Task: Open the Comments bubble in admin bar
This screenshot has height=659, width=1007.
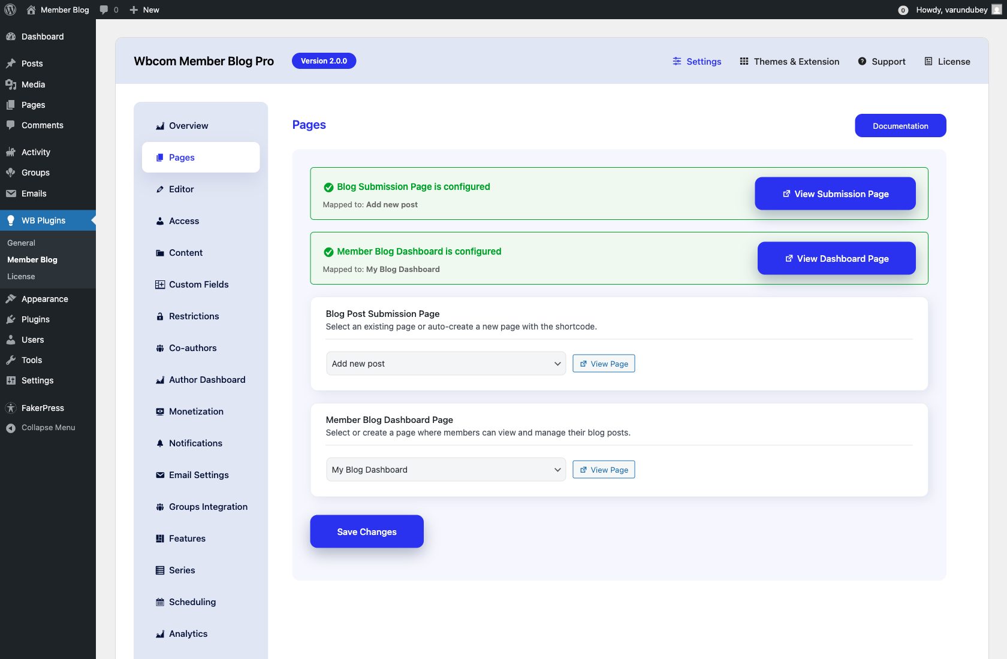Action: coord(104,10)
